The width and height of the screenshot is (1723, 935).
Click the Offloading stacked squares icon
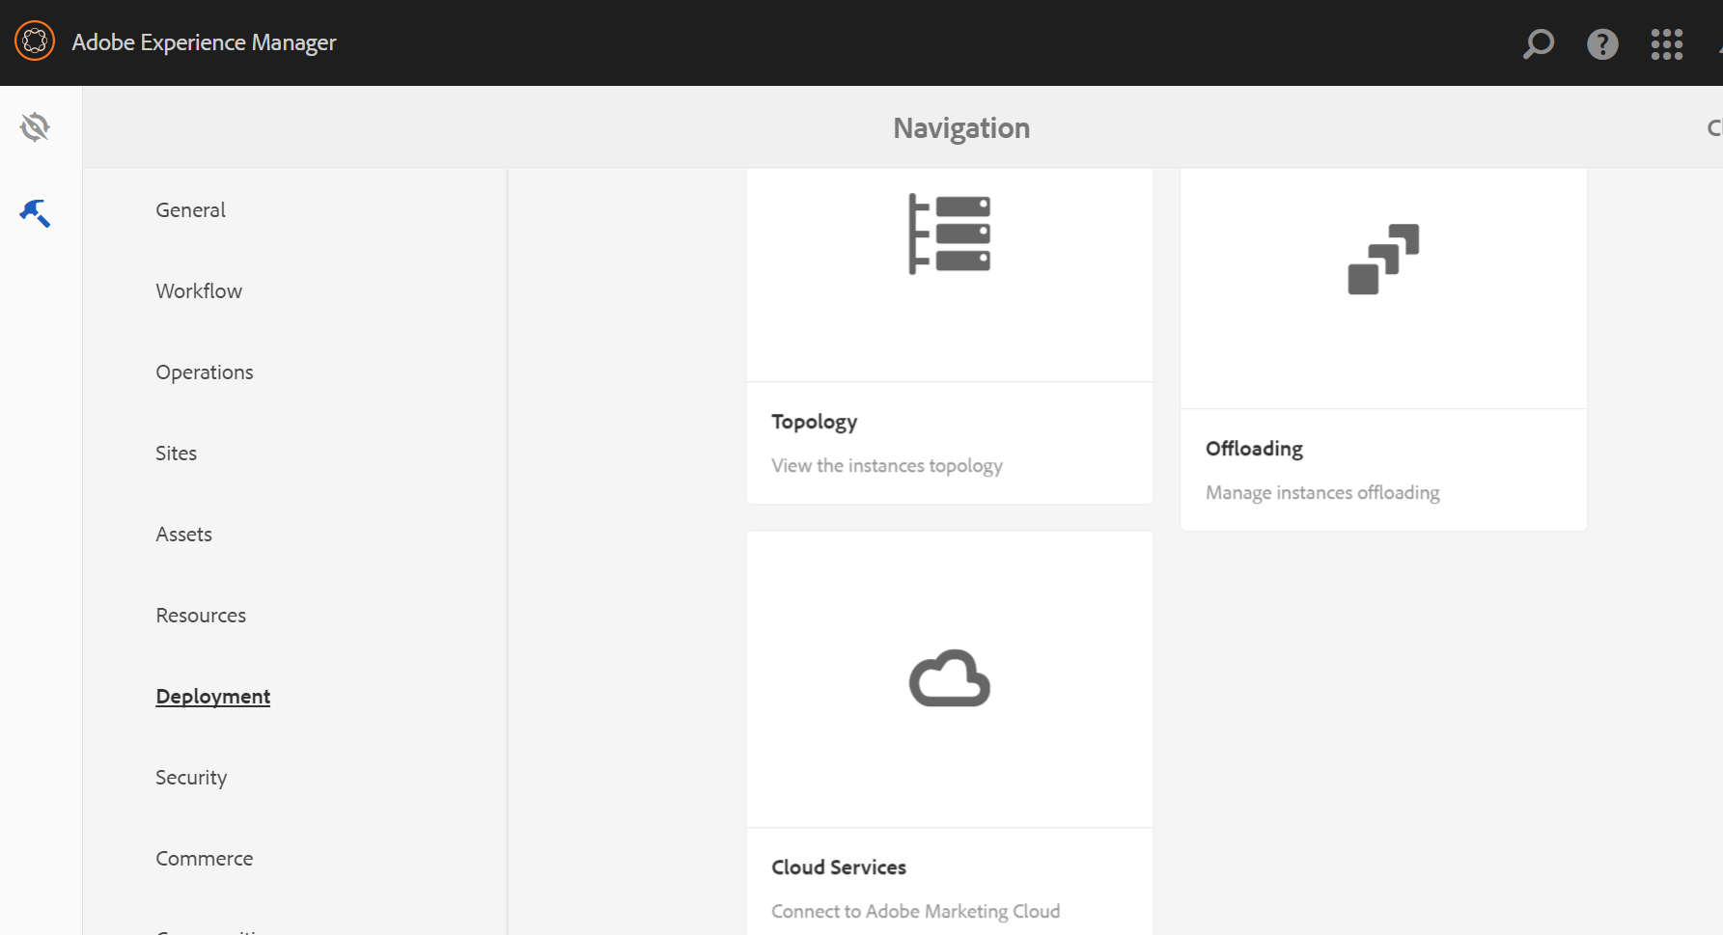tap(1384, 259)
